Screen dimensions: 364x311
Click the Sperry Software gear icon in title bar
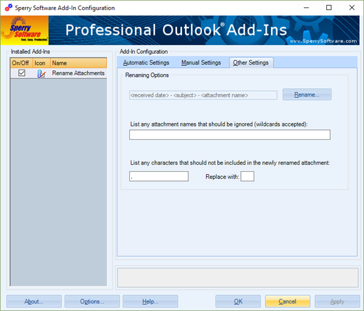point(9,8)
